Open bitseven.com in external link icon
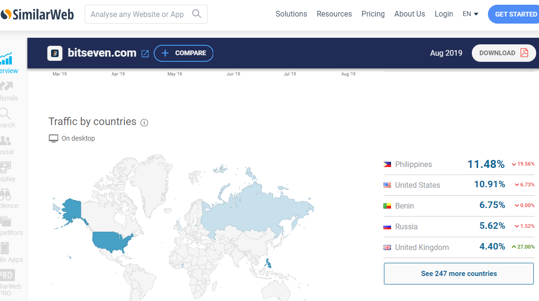Image resolution: width=539 pixels, height=301 pixels. coord(145,54)
